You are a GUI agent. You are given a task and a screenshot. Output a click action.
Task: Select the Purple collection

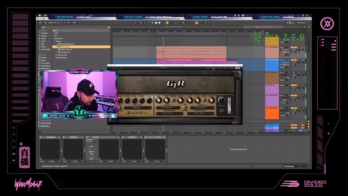[43, 47]
